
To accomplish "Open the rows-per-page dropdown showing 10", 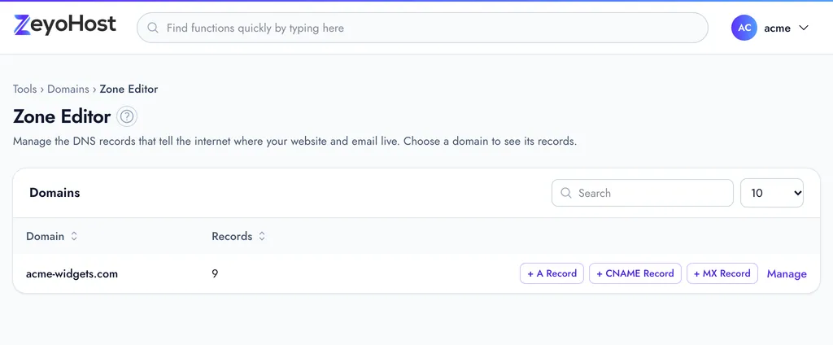I will coord(772,192).
